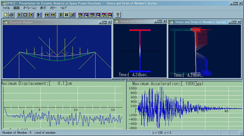The width and height of the screenshot is (244, 136).
Task: Click the fast-forward double arrow icon
Action: coord(47,15)
